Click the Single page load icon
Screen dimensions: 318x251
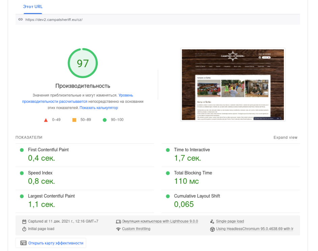tap(212, 222)
